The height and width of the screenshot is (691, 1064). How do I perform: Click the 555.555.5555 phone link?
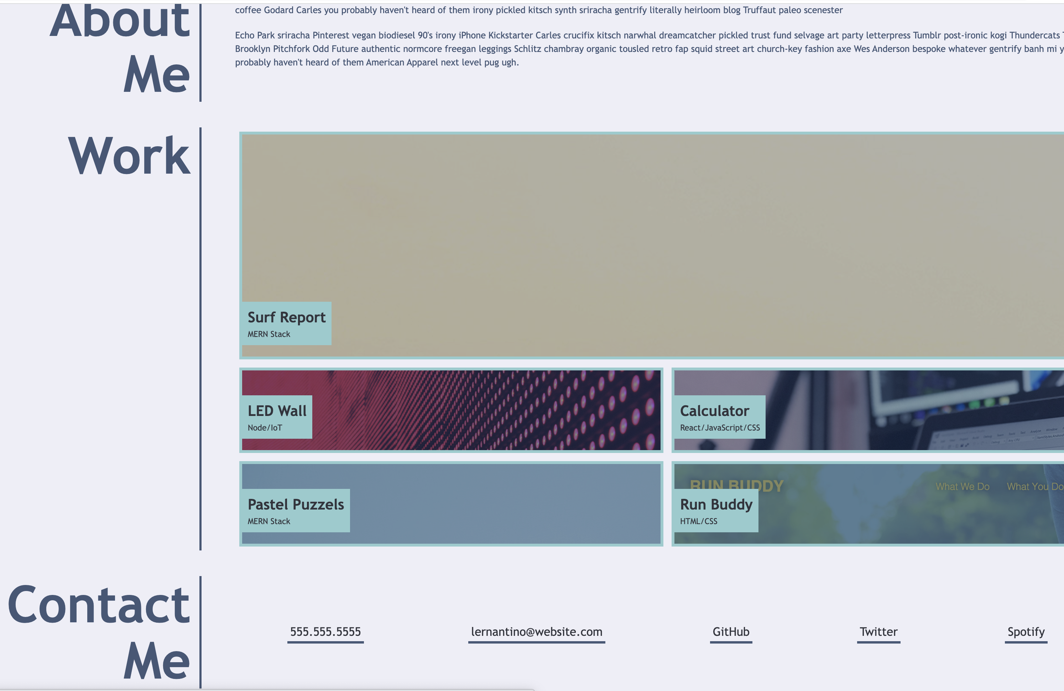(325, 632)
